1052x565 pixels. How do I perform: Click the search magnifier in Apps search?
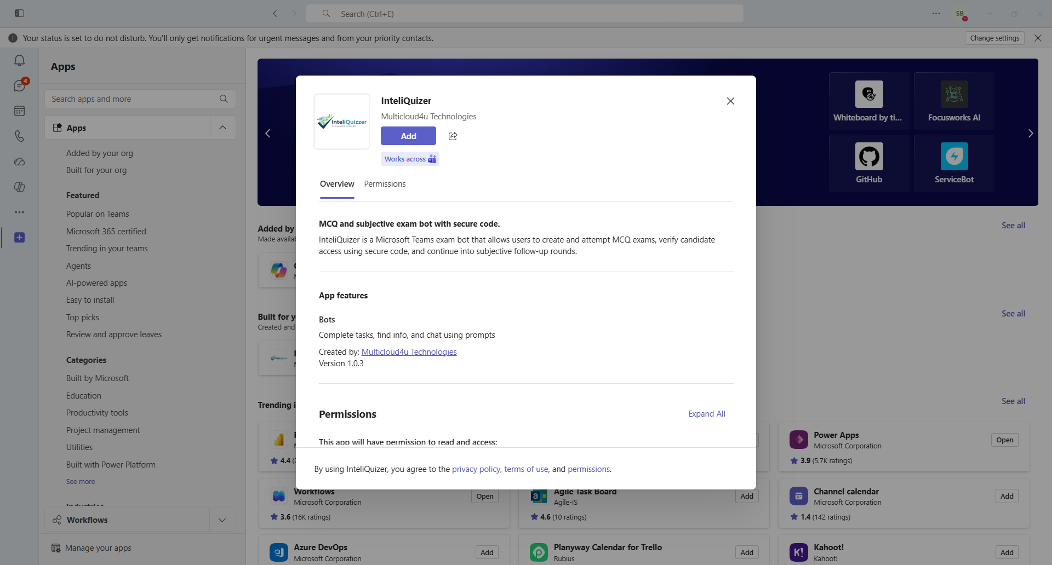coord(224,99)
